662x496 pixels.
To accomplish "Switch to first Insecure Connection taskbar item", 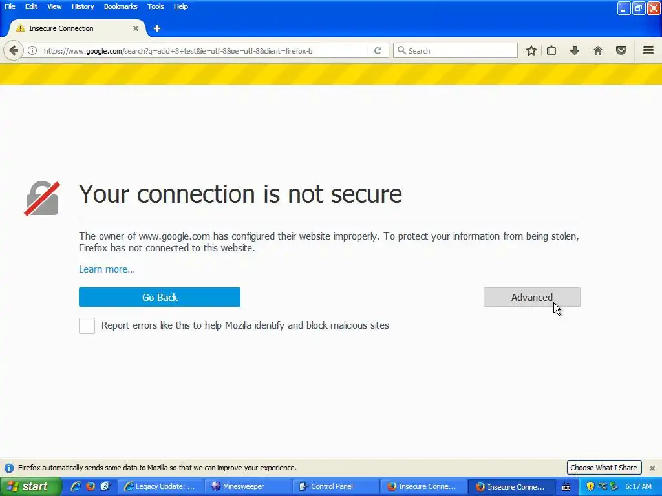I will pyautogui.click(x=424, y=486).
